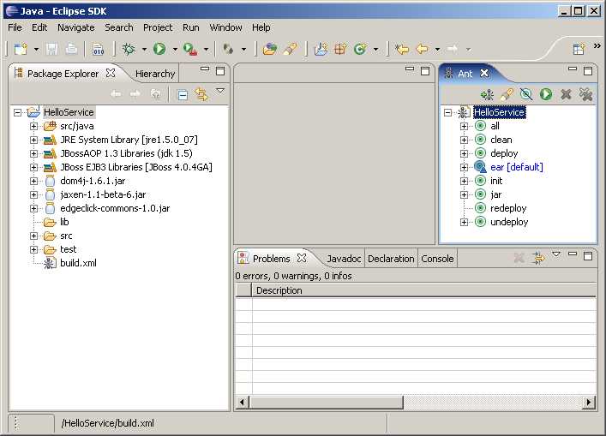Image resolution: width=606 pixels, height=436 pixels.
Task: Expand the JRE System Library node
Action: point(33,140)
